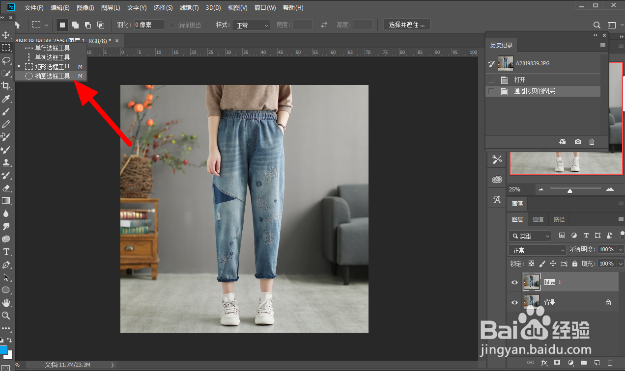Add a layer mask
Viewport: 625px width, 371px height.
557,363
